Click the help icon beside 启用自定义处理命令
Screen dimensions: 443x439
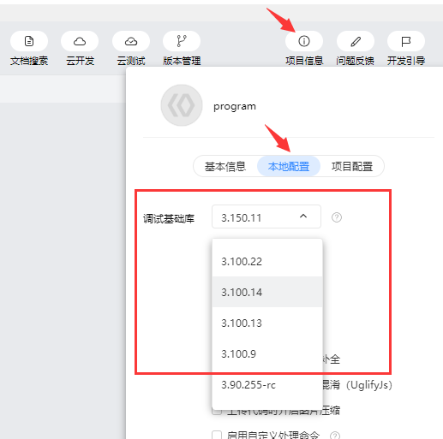pyautogui.click(x=335, y=436)
